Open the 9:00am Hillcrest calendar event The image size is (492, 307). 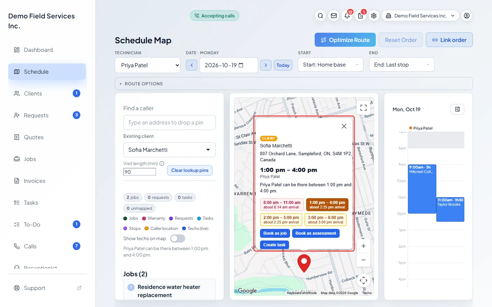tap(422, 189)
